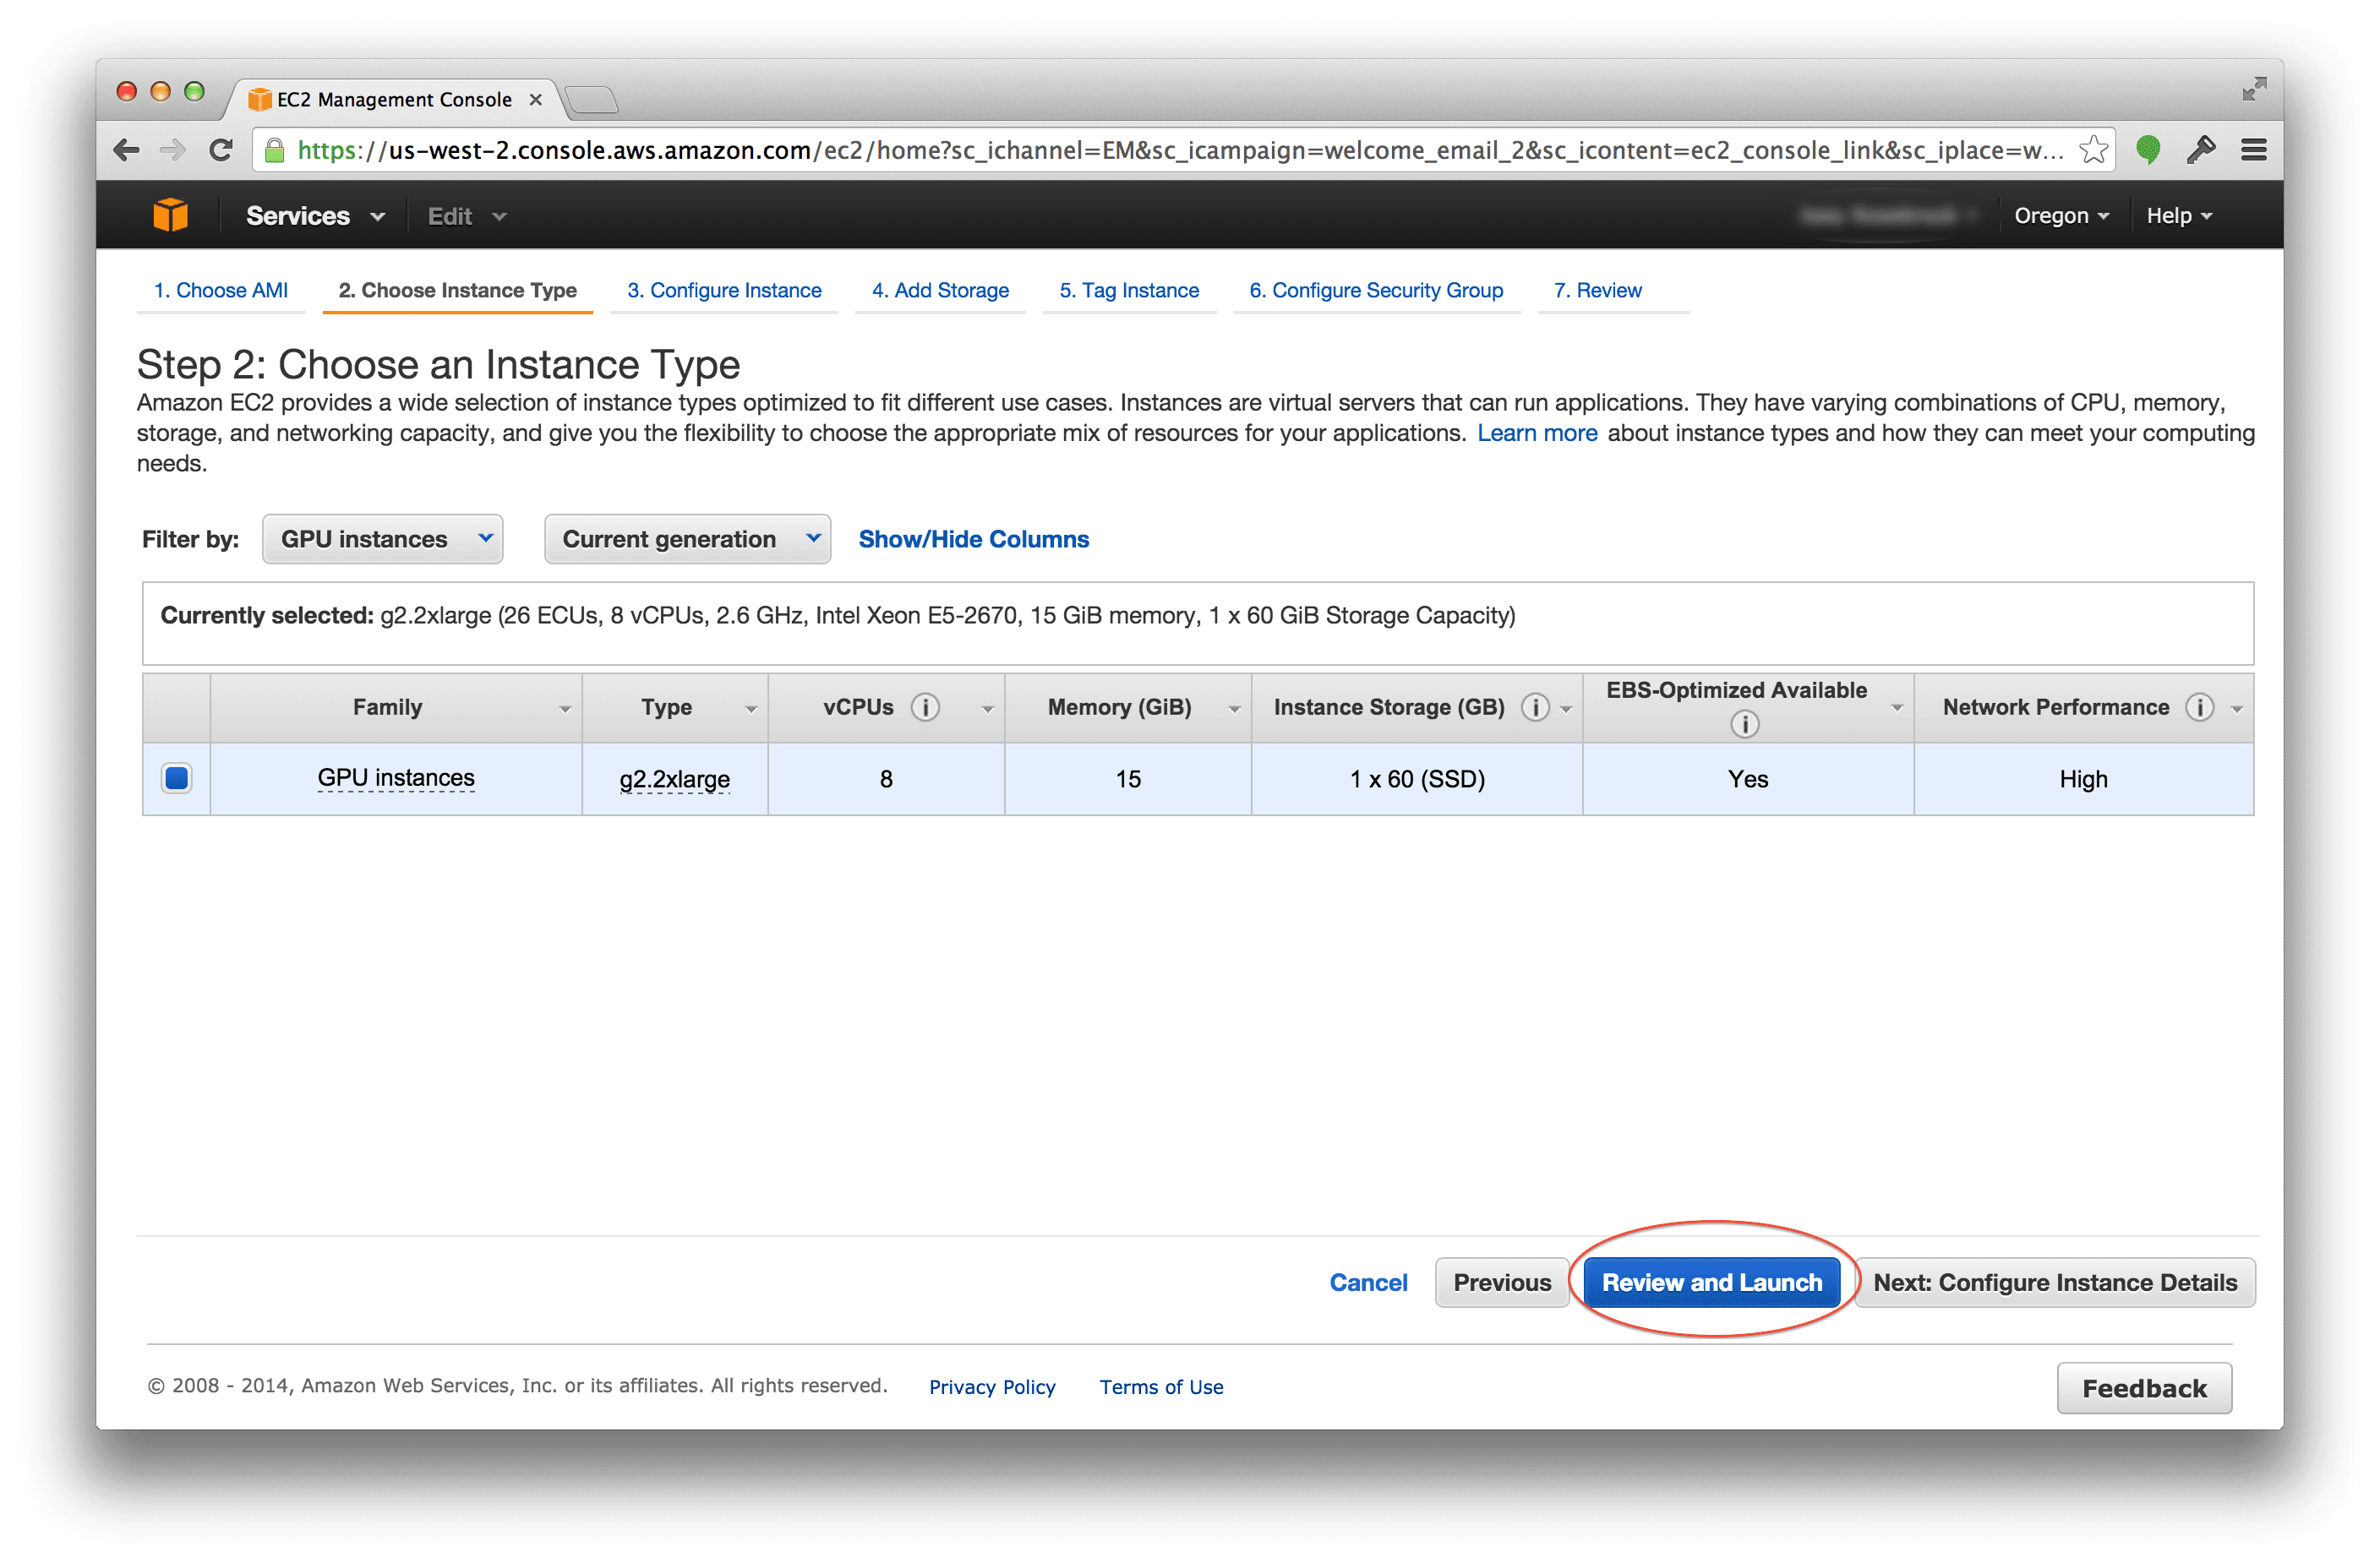Click the SSL padlock icon

tap(274, 150)
